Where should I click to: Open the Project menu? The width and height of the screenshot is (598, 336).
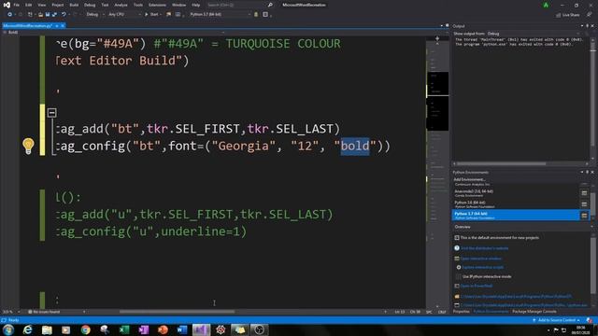click(x=58, y=5)
